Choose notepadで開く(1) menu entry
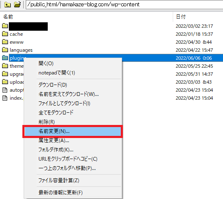This screenshot has height=199, width=223. coord(73,73)
